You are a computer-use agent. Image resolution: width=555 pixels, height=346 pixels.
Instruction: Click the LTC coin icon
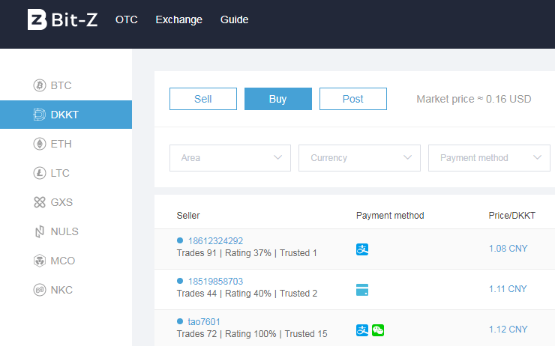click(x=40, y=173)
